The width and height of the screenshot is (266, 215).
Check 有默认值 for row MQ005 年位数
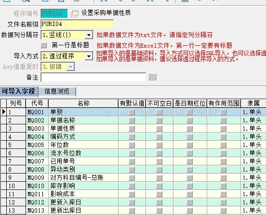(132, 145)
